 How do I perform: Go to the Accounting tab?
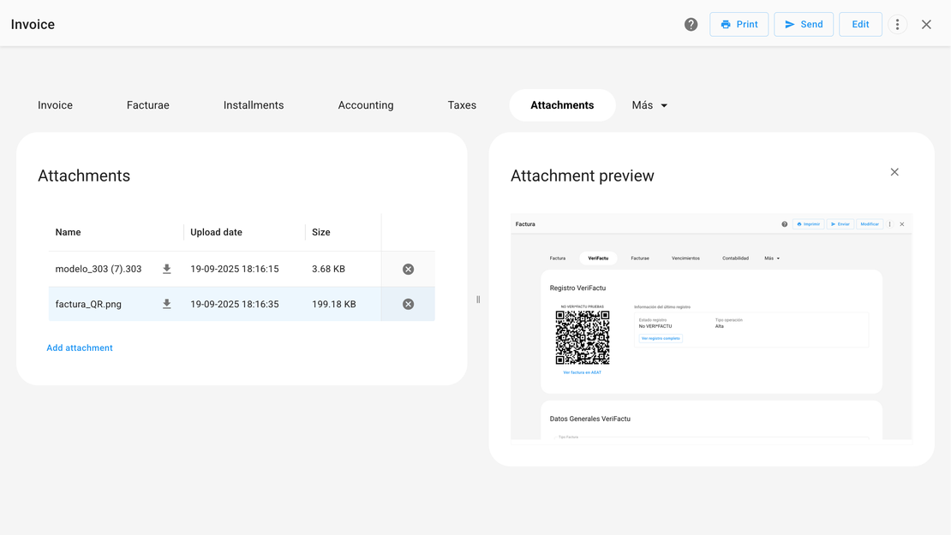(x=366, y=105)
